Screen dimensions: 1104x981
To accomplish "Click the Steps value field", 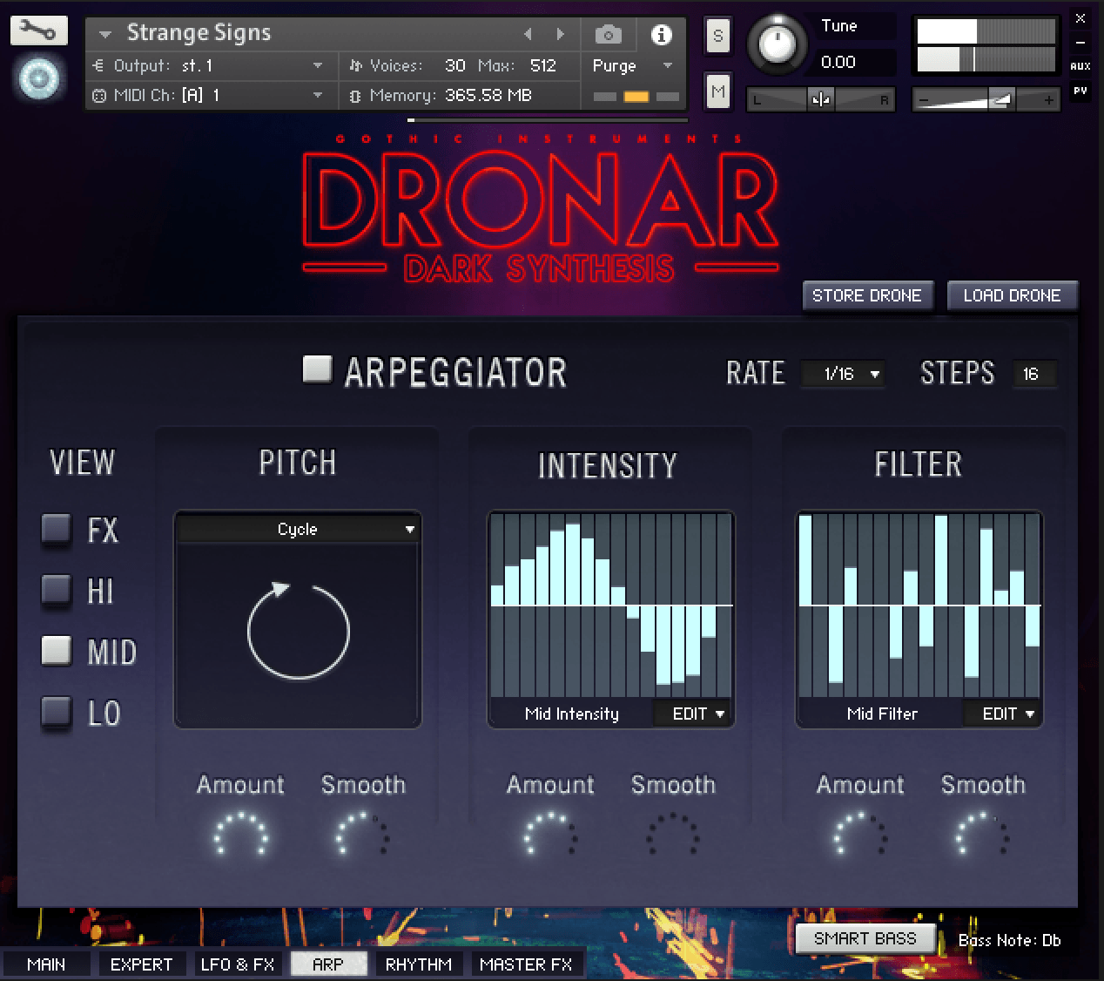I will click(x=1032, y=374).
